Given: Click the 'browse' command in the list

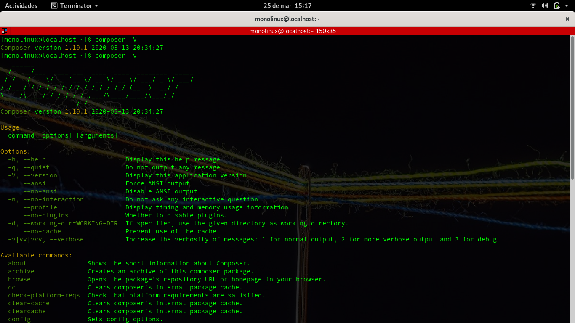Looking at the screenshot, I should [x=19, y=279].
